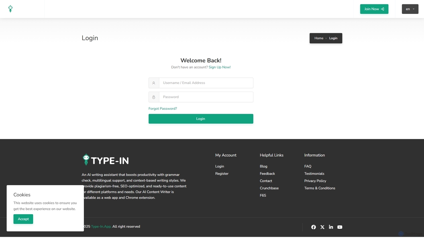Open the Feedback footer link
Image resolution: width=424 pixels, height=238 pixels.
[x=267, y=174]
